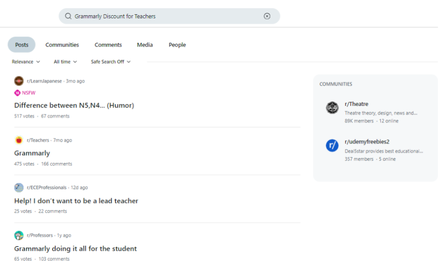Screen dimensions: 439x268
Task: Open the r/LearnJapanese subreddit link
Action: tap(44, 81)
